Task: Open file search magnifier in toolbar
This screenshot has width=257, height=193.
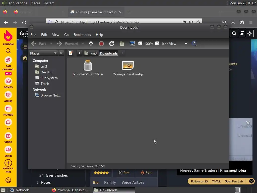Action: tap(194, 44)
